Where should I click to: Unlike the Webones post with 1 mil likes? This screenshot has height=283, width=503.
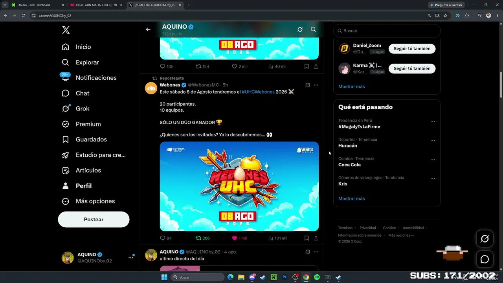[x=239, y=238]
